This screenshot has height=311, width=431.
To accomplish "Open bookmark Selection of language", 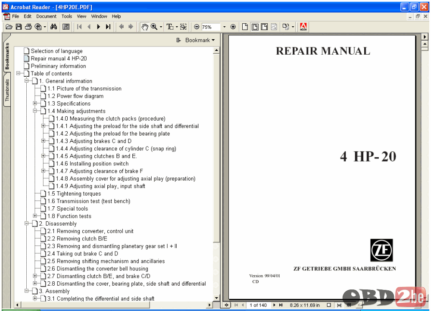I will tap(56, 51).
